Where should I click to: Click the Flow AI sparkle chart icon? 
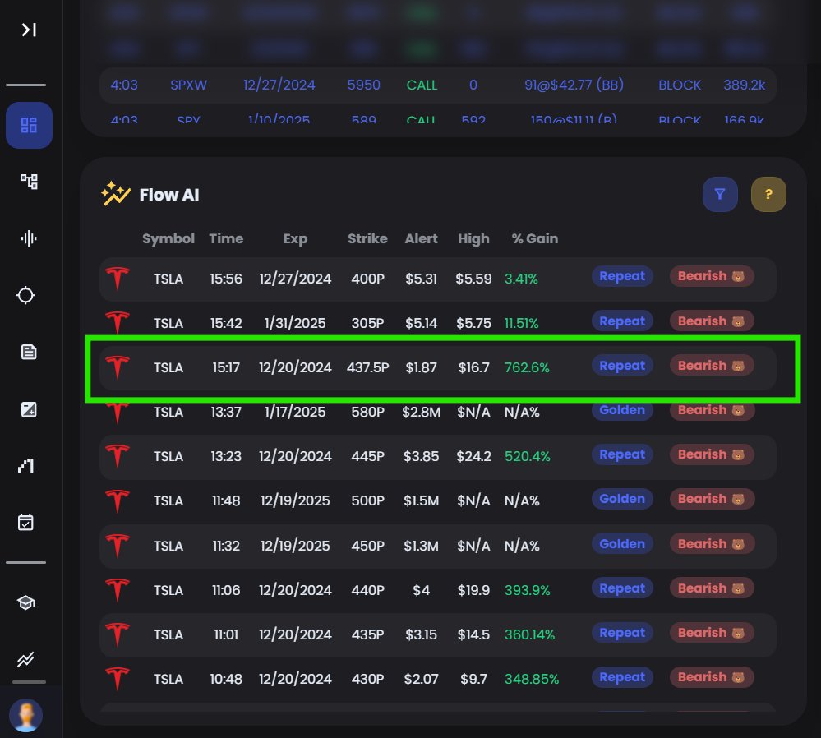pos(116,194)
